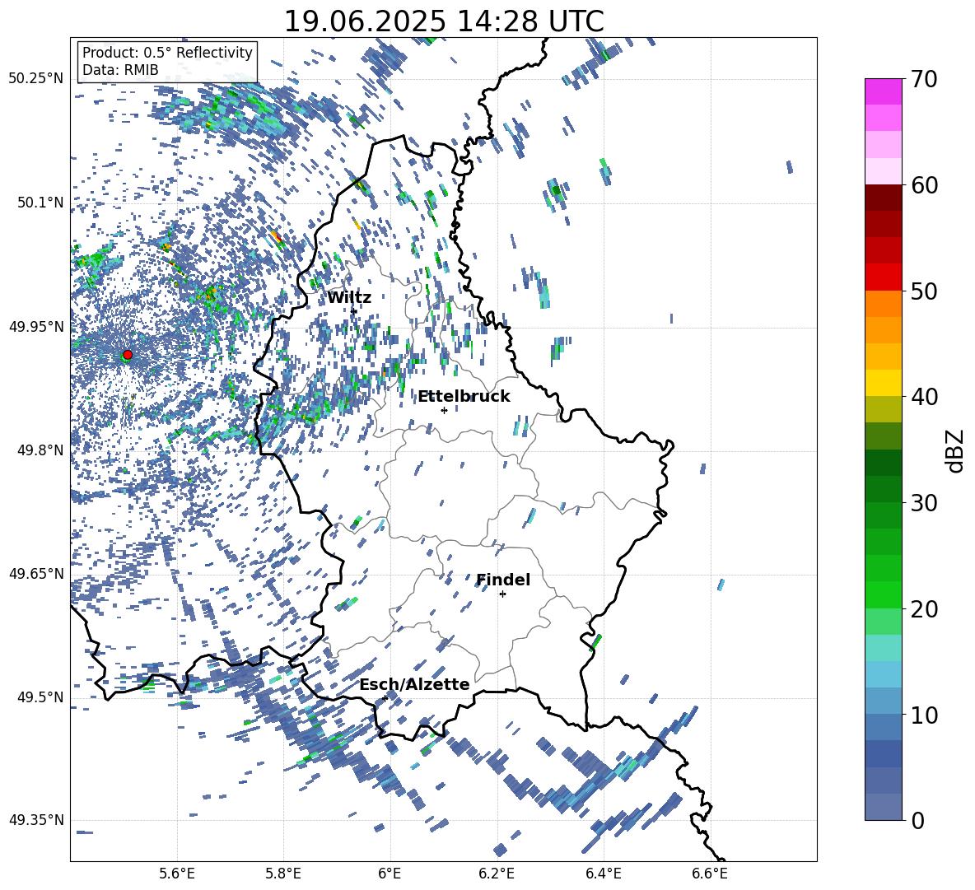
Task: Select the Ettelbruck city label
Action: (464, 397)
